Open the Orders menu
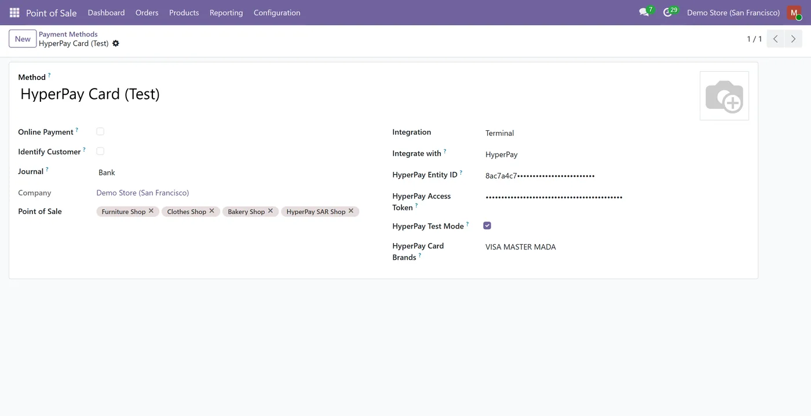This screenshot has height=416, width=811. pyautogui.click(x=147, y=12)
